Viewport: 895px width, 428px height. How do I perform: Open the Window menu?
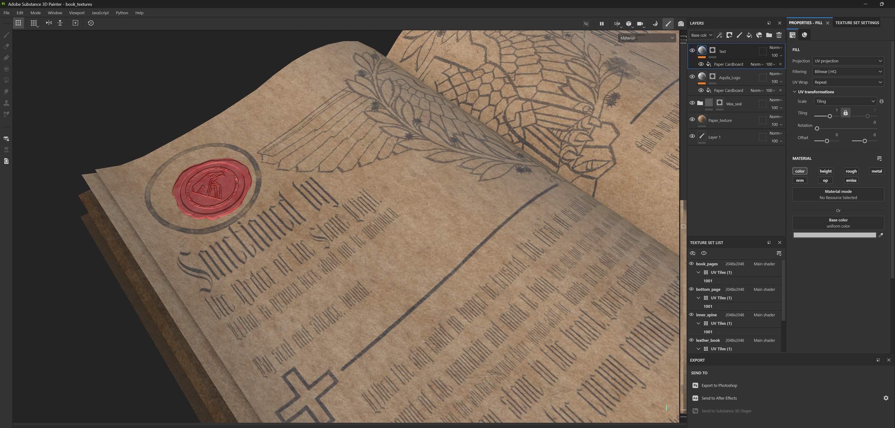[55, 13]
